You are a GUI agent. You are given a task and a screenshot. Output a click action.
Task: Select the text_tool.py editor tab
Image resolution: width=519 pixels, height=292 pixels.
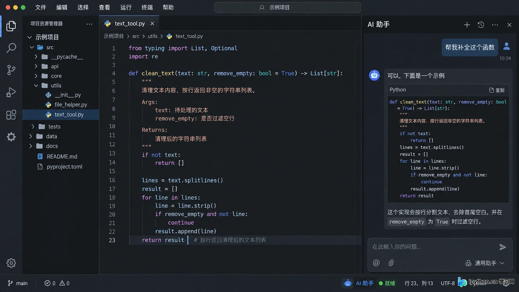(x=129, y=23)
